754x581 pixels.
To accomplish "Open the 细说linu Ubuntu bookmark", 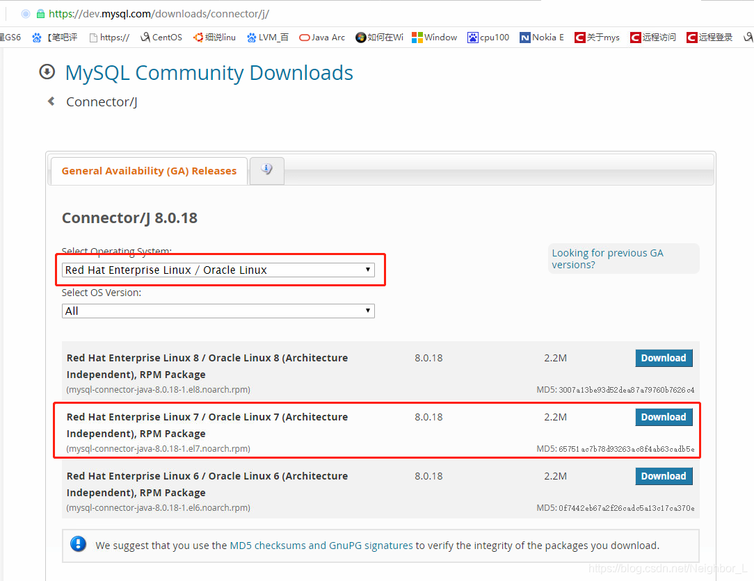I will pyautogui.click(x=214, y=38).
